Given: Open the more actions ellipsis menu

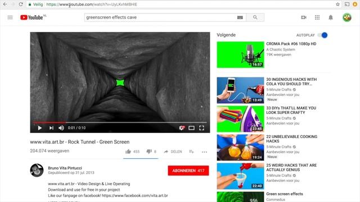Looking at the screenshot, I should coord(204,152).
